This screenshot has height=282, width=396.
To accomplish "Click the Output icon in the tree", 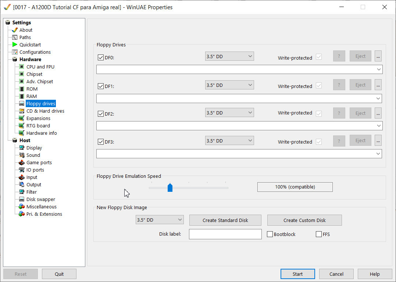I will pos(22,185).
